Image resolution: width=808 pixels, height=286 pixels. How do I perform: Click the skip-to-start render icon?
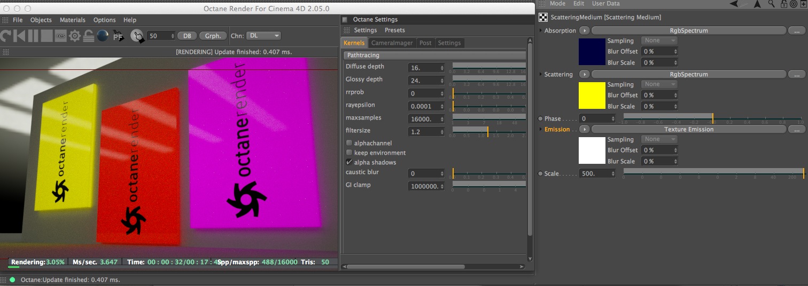[x=20, y=36]
